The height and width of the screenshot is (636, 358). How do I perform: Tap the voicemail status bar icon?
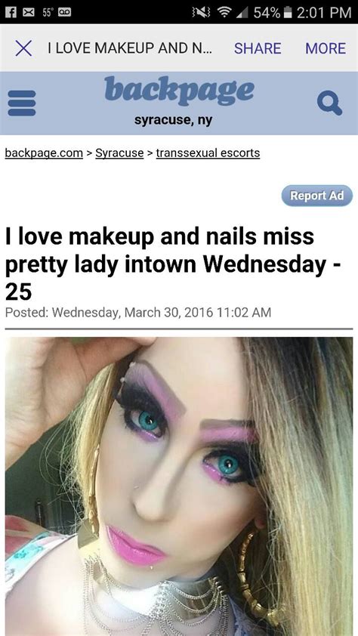click(65, 12)
